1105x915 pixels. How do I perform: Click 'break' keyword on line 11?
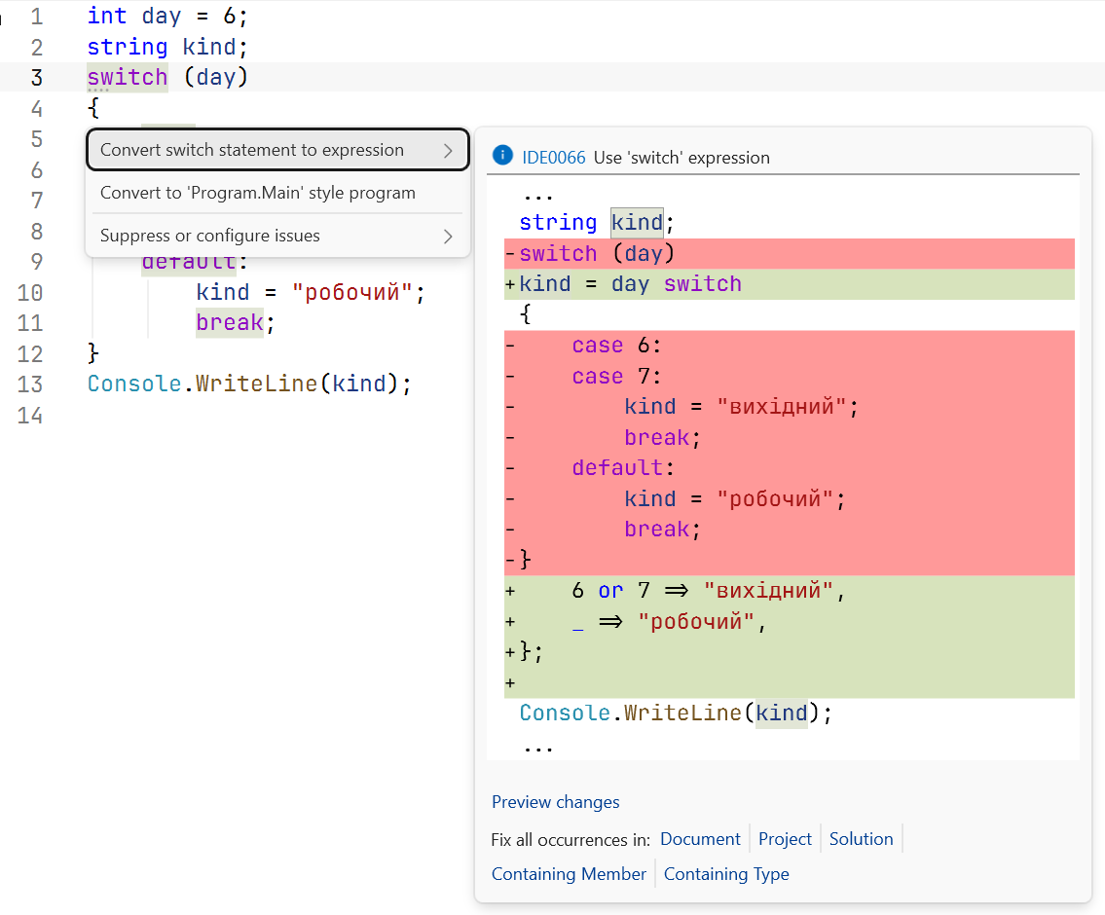pyautogui.click(x=230, y=322)
